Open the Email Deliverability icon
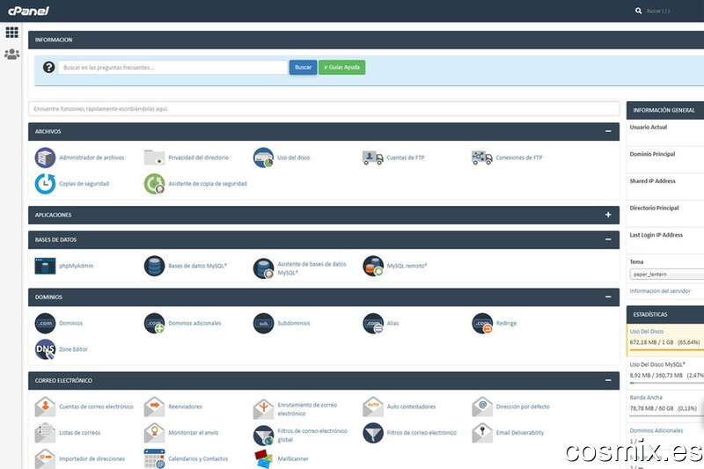The image size is (704, 469). tap(481, 433)
